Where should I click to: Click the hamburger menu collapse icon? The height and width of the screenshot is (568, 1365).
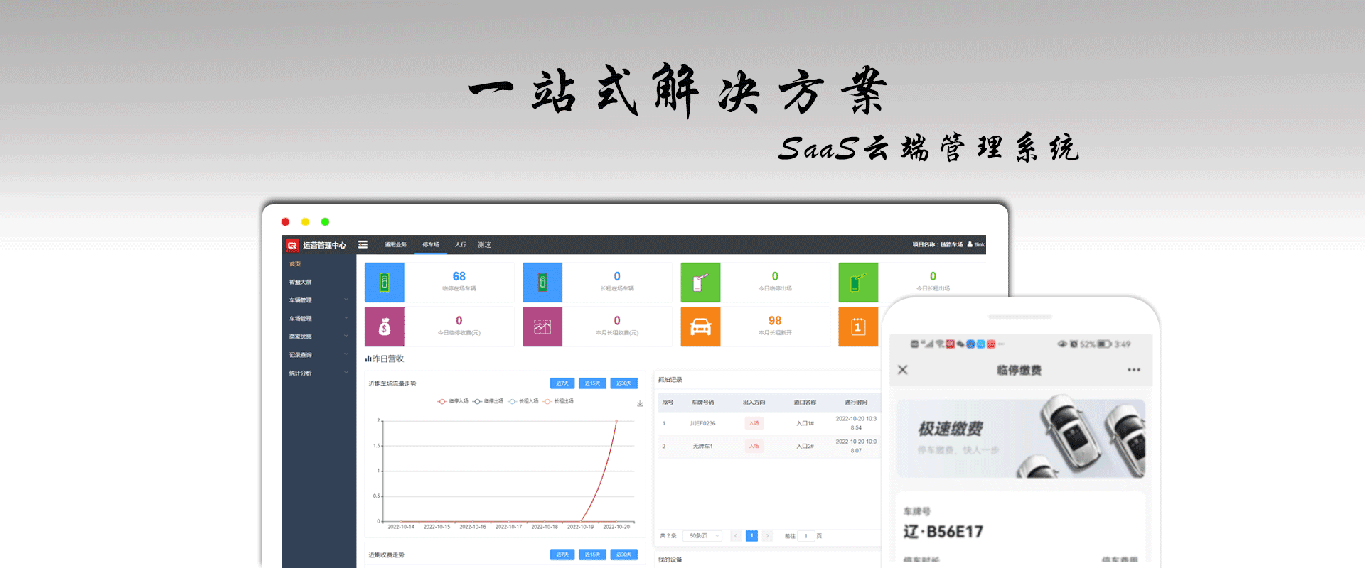click(363, 244)
